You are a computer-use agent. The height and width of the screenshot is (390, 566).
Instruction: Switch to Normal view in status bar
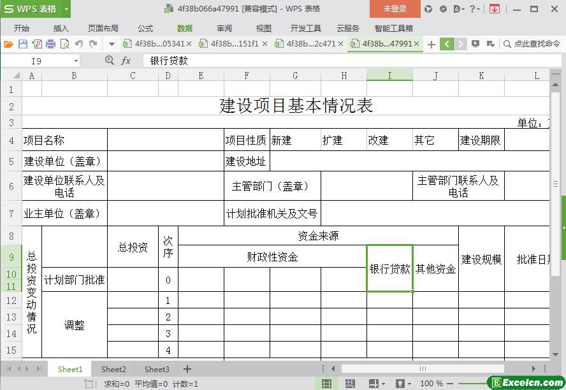tap(326, 384)
